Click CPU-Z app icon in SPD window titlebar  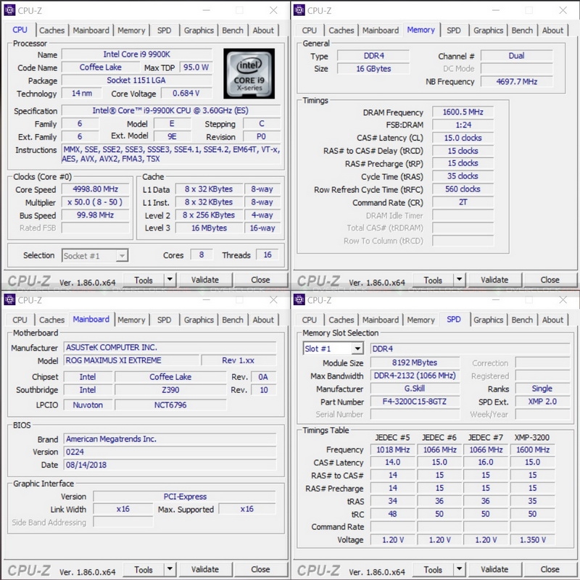[299, 299]
